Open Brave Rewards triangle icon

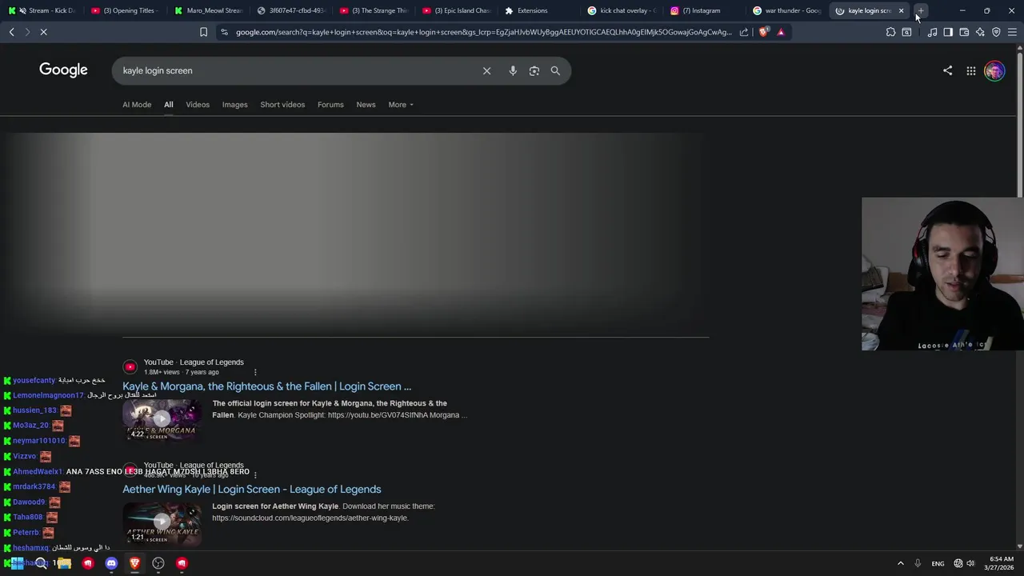781,32
